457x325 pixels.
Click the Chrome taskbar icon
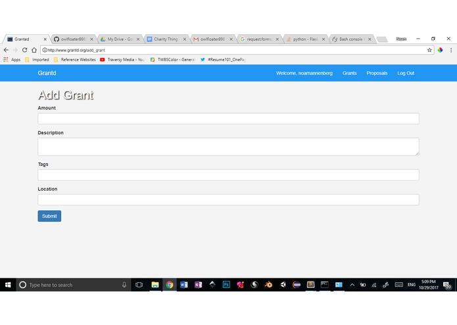pos(170,285)
